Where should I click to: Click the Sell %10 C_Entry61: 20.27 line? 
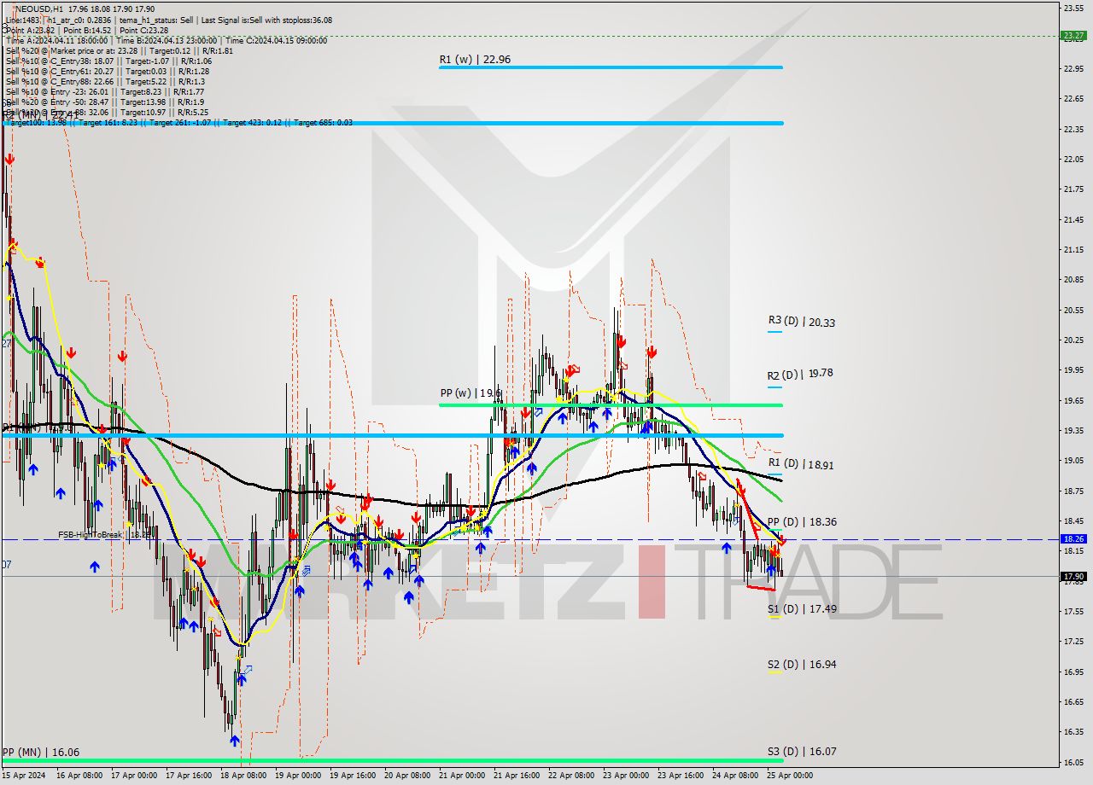click(108, 71)
